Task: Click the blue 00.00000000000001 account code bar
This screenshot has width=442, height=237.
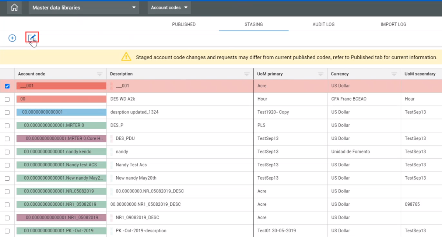Action: point(61,112)
